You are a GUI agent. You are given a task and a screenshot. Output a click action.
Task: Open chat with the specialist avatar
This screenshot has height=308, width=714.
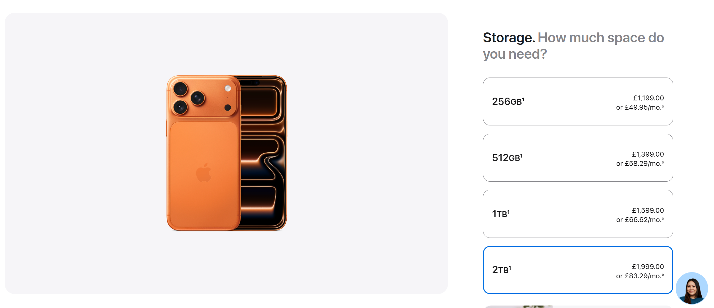pyautogui.click(x=692, y=288)
